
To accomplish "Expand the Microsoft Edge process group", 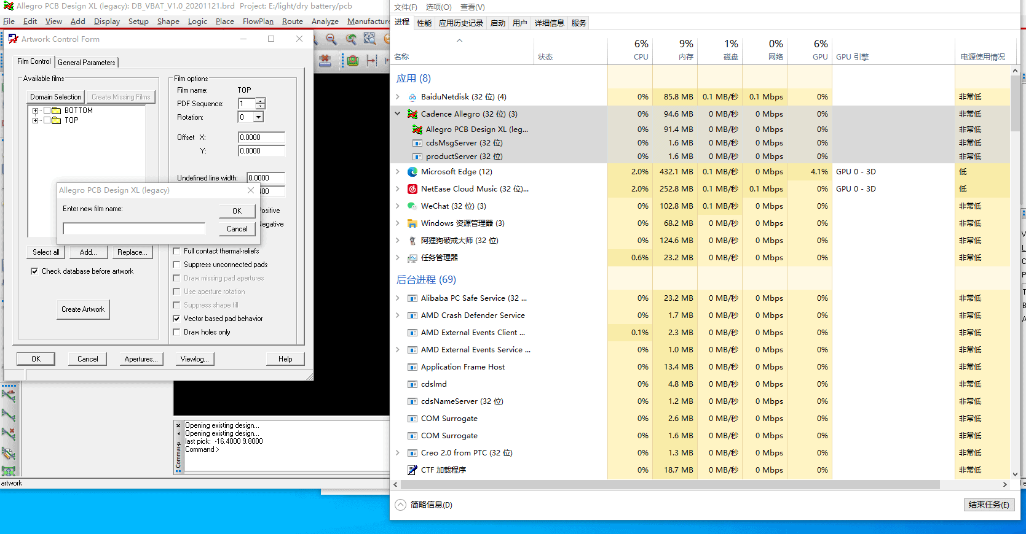I will click(x=398, y=172).
